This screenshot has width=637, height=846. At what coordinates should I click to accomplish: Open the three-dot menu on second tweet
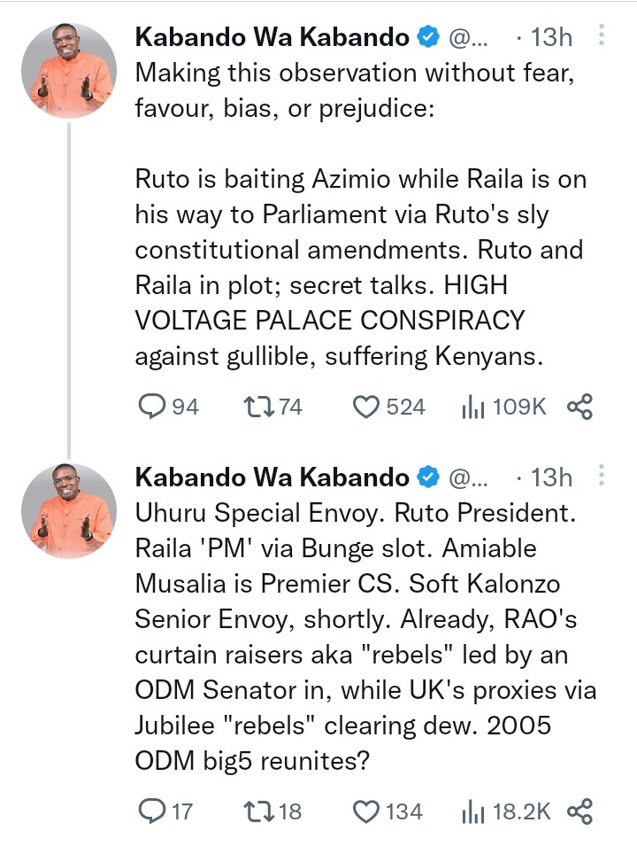coord(602,477)
